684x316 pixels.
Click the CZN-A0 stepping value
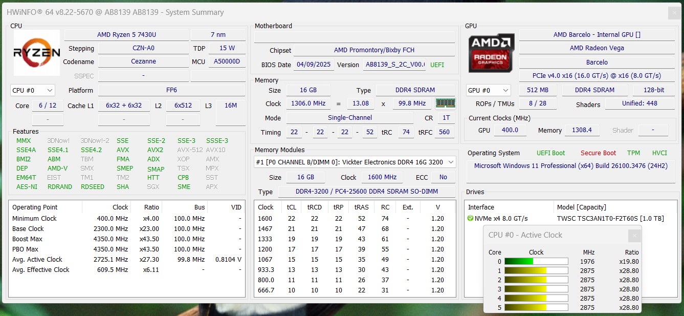[143, 48]
